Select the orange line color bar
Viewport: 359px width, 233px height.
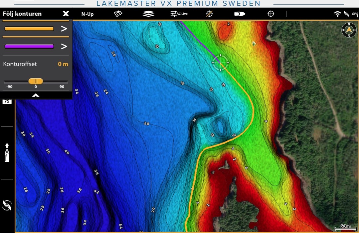(x=29, y=29)
